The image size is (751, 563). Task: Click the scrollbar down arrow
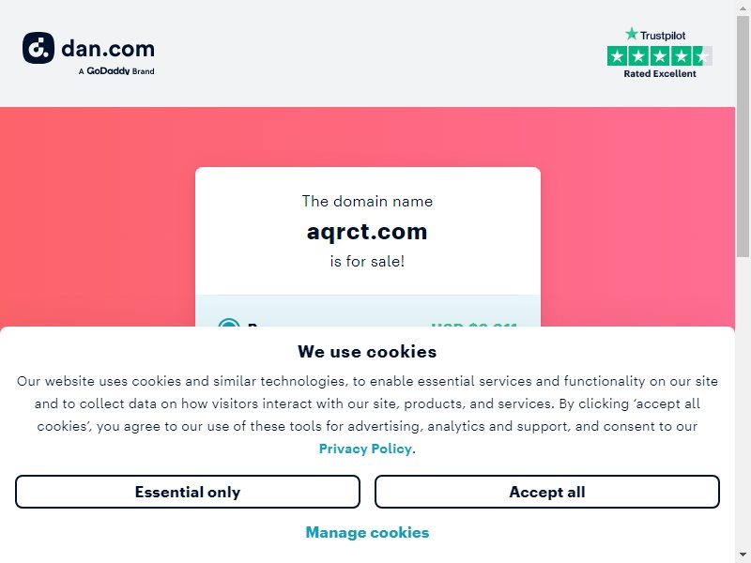coord(743,555)
